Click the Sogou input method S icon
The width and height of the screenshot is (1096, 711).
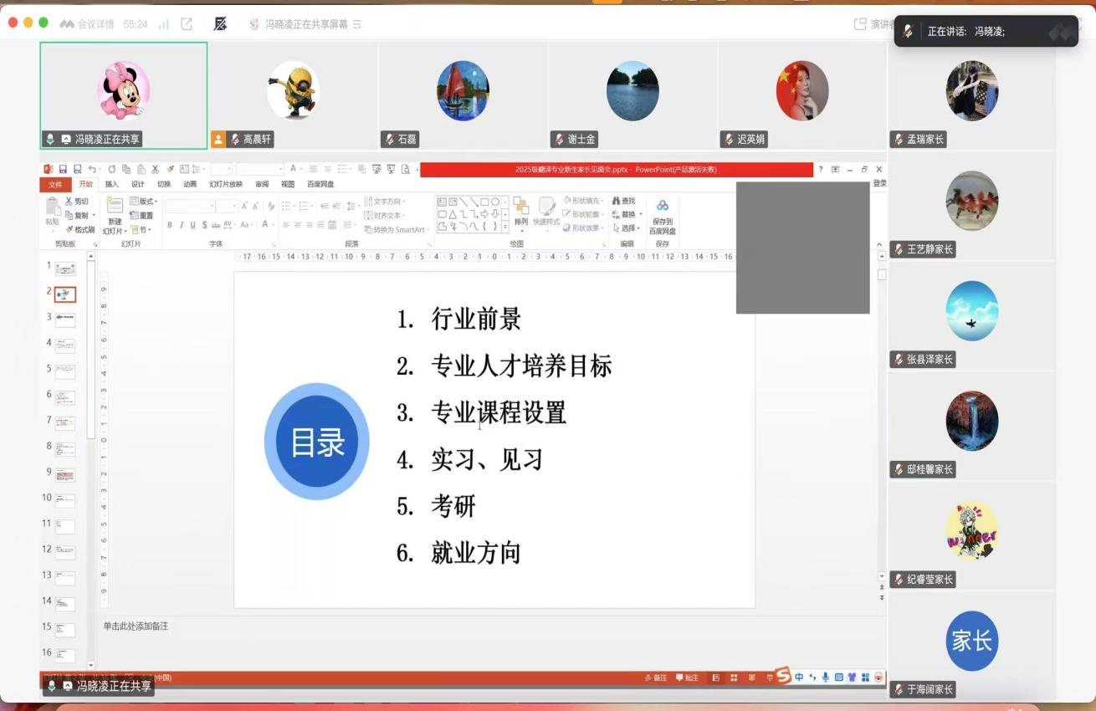click(782, 676)
